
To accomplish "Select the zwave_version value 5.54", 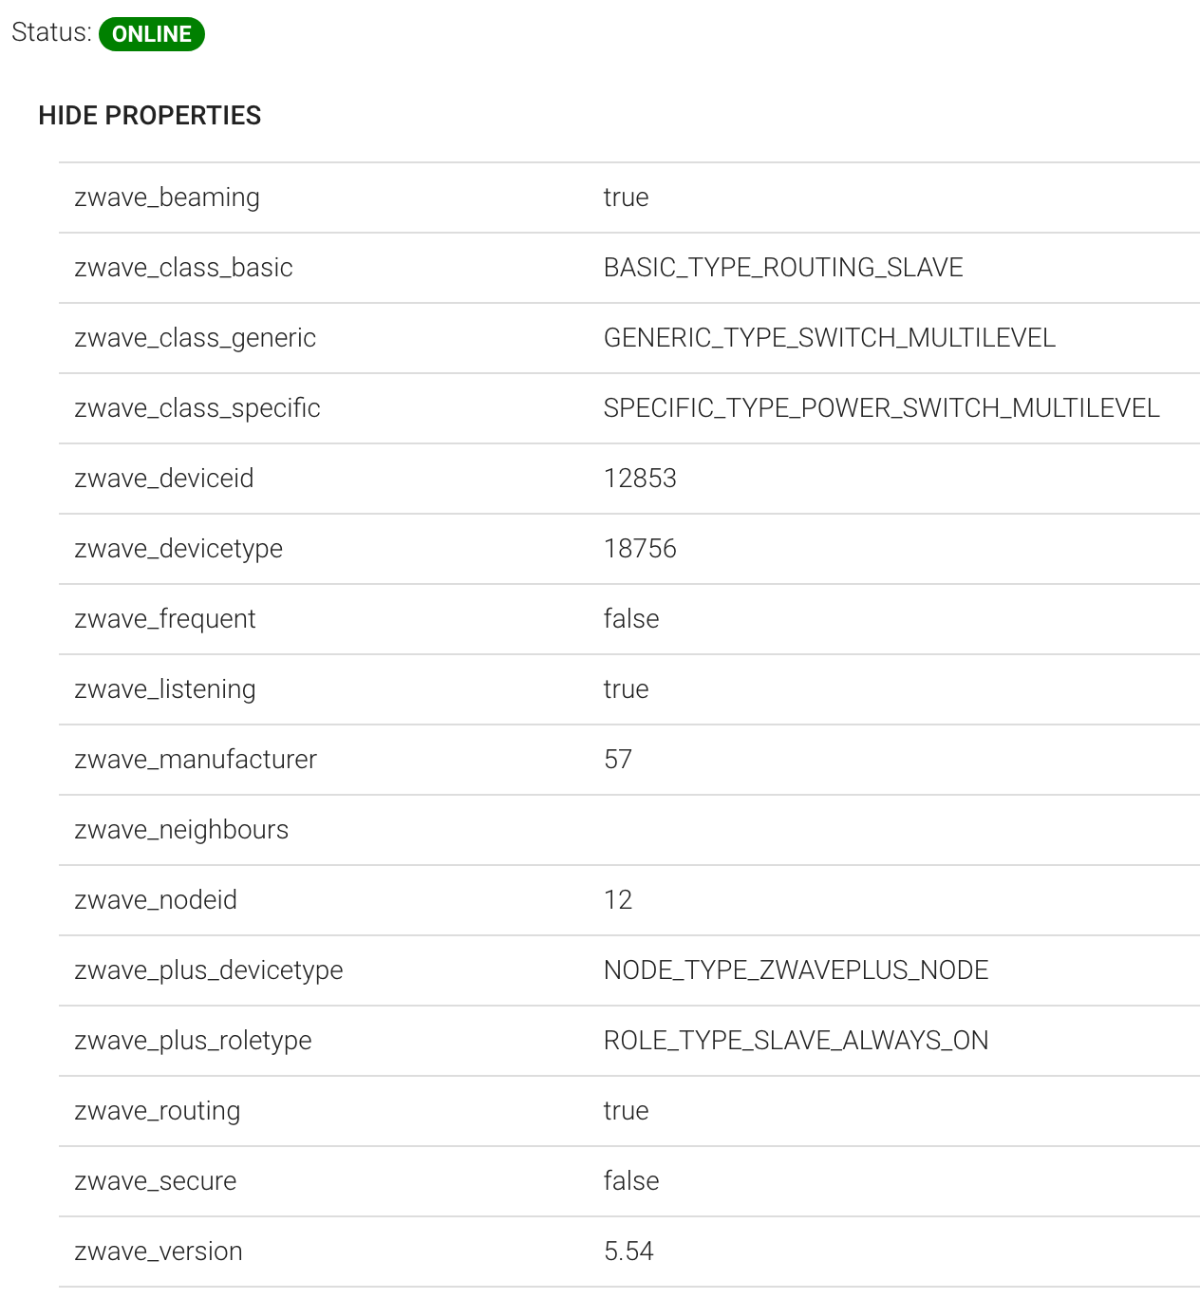I will coord(628,1252).
